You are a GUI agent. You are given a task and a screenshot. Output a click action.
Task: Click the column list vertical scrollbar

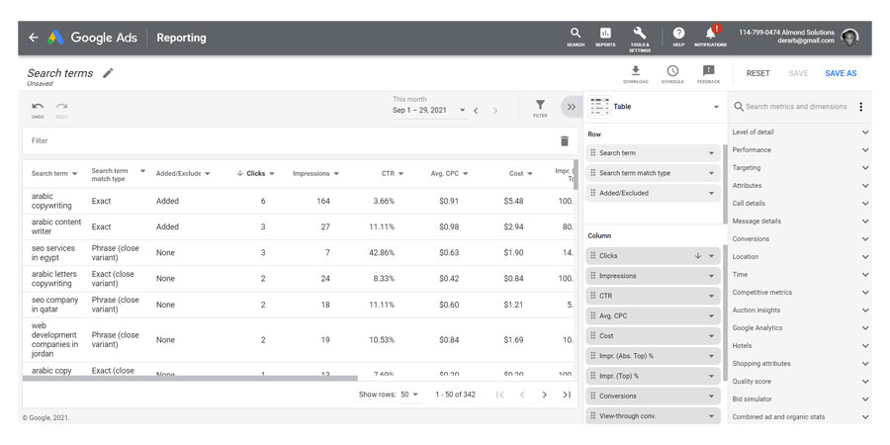(x=725, y=312)
